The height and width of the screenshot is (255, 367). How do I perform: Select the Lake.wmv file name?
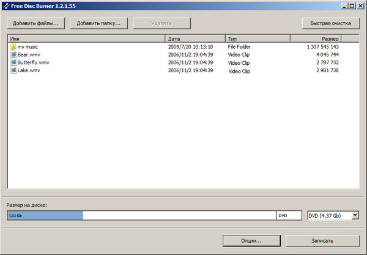[29, 70]
